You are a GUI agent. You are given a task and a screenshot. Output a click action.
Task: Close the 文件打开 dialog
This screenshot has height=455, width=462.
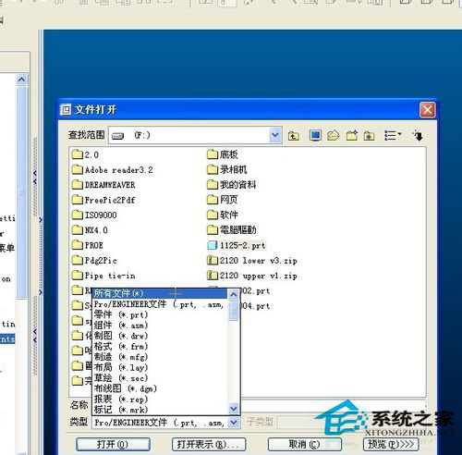(427, 109)
